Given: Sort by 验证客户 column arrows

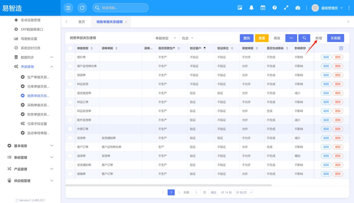Looking at the screenshot, I should point(204,48).
